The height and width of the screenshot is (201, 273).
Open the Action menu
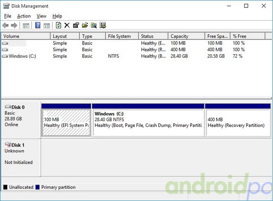click(x=24, y=16)
